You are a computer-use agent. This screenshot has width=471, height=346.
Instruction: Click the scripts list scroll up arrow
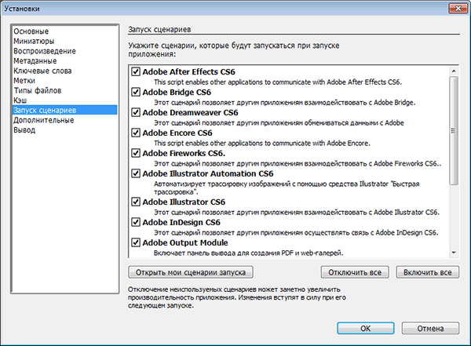[x=454, y=71]
